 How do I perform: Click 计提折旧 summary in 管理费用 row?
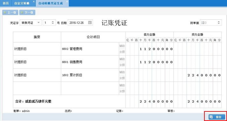(37, 49)
